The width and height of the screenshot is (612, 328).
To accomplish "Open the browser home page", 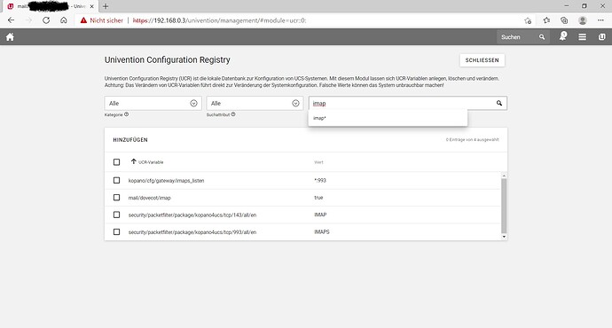I will point(64,20).
